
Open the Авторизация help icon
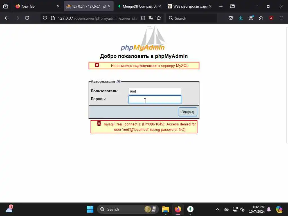(x=118, y=82)
